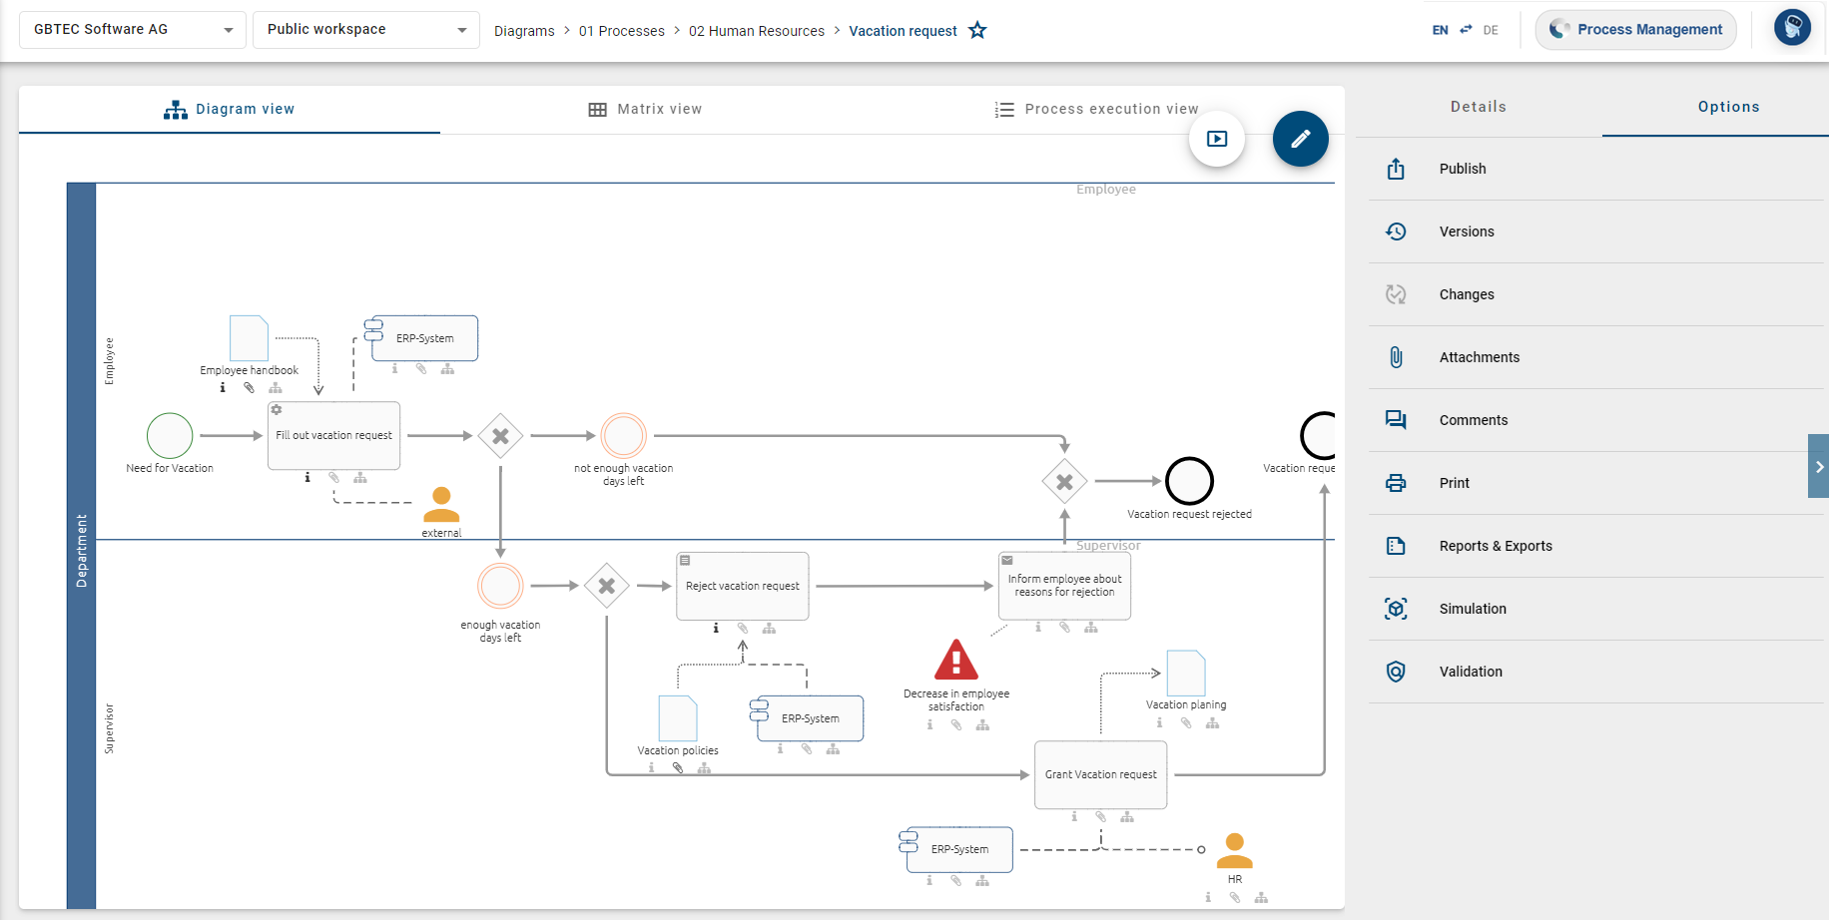The width and height of the screenshot is (1829, 920).
Task: Click the Changes icon
Action: pyautogui.click(x=1396, y=294)
